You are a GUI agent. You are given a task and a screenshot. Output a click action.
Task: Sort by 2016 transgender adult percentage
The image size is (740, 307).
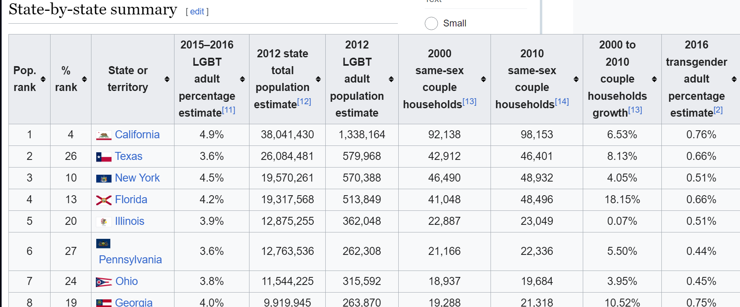click(734, 79)
